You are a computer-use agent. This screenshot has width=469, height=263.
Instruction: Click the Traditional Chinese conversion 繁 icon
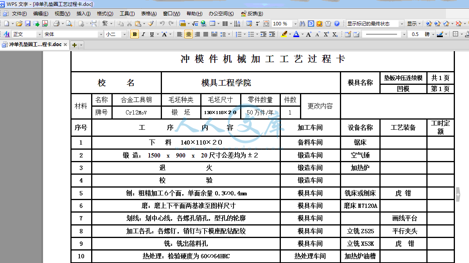pyautogui.click(x=105, y=23)
